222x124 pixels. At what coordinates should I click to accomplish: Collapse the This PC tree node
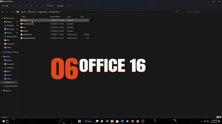tap(2, 56)
